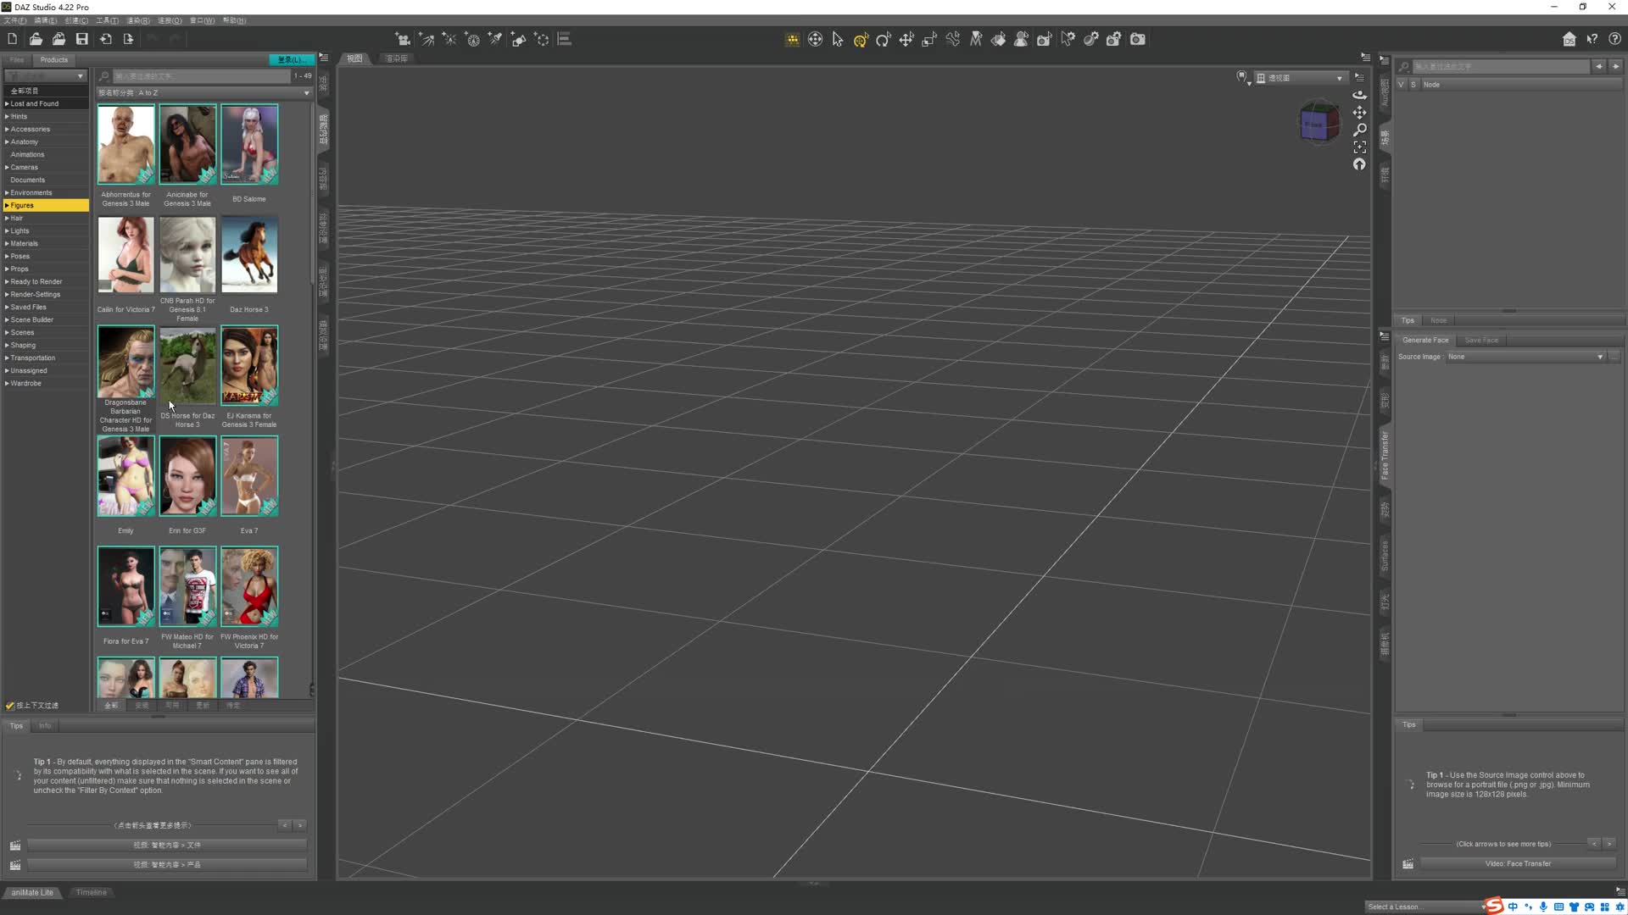Click Create New Camera icon
The image size is (1628, 915).
(x=404, y=40)
